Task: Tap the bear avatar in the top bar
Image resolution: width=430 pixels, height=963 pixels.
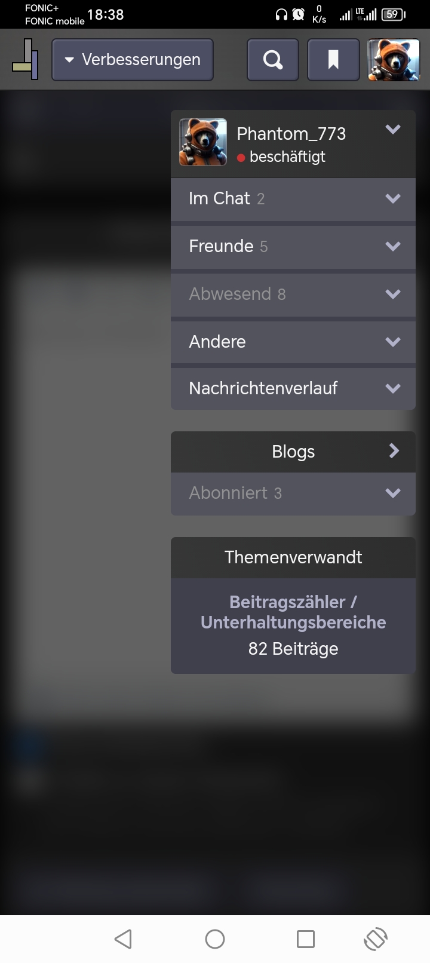Action: [394, 60]
